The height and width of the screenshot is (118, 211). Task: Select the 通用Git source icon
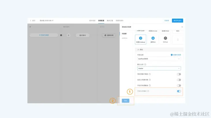[x=153, y=38]
